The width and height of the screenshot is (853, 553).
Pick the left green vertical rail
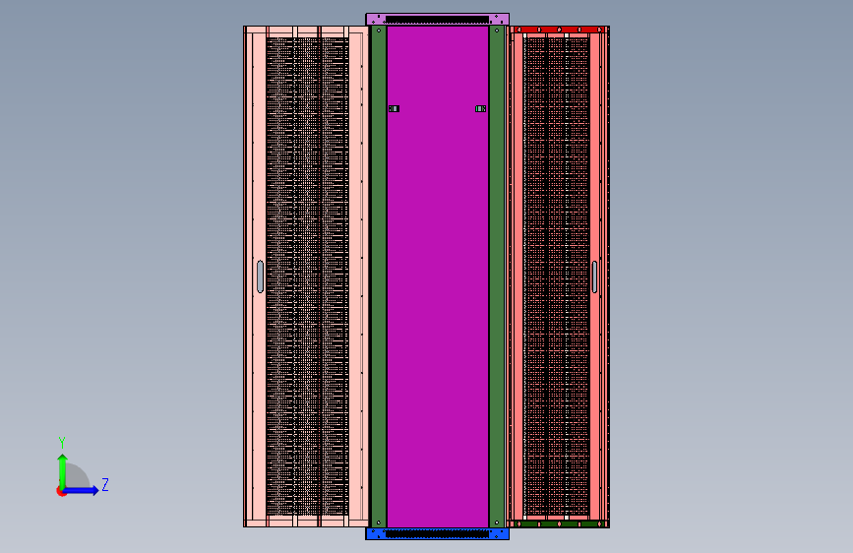coord(379,276)
